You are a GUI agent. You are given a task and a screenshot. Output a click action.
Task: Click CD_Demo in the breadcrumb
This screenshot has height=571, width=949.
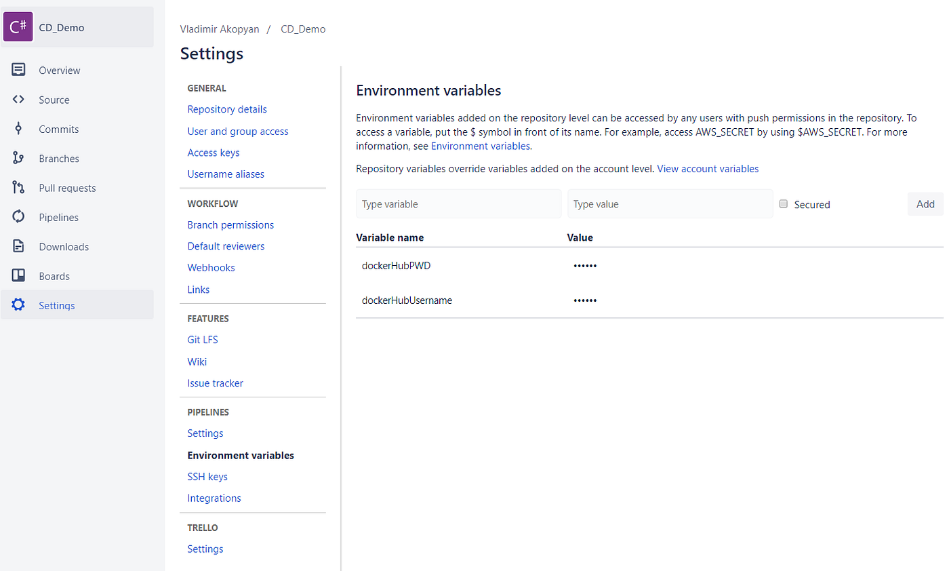coord(302,28)
